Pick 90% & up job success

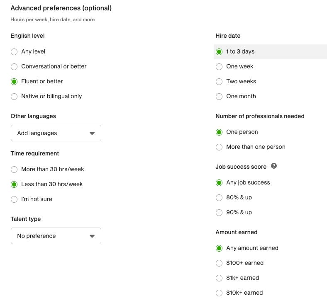coord(219,213)
